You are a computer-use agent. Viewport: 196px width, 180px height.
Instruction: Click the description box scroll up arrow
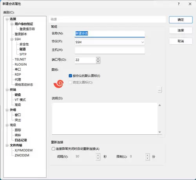coord(160,105)
